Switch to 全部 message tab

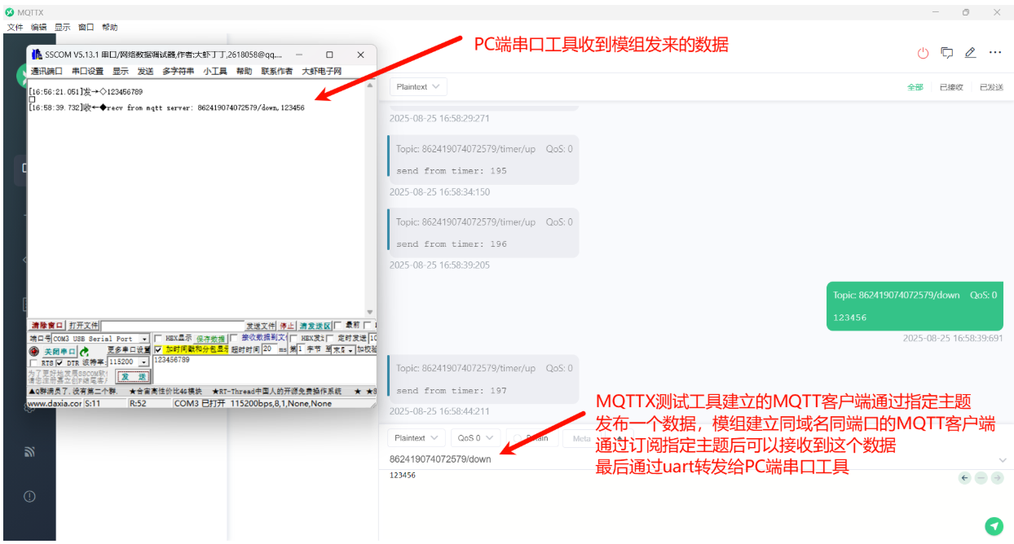click(915, 87)
